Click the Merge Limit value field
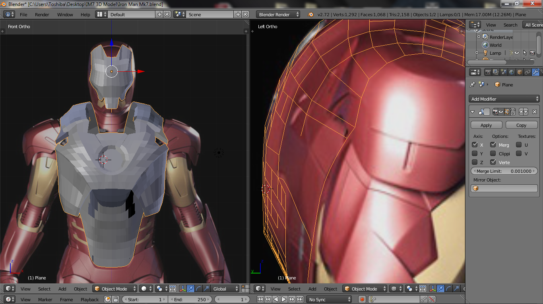 pyautogui.click(x=504, y=171)
